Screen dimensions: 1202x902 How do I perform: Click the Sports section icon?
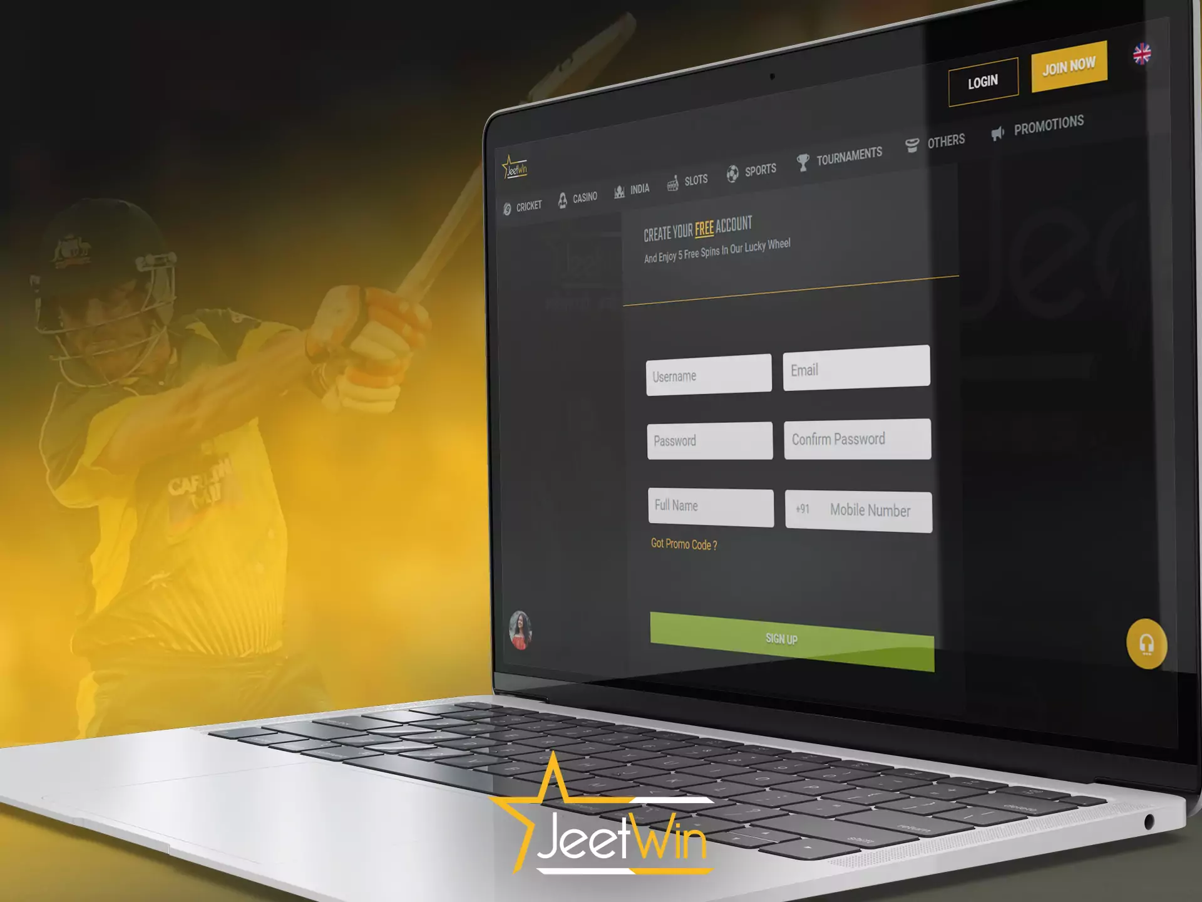click(732, 170)
